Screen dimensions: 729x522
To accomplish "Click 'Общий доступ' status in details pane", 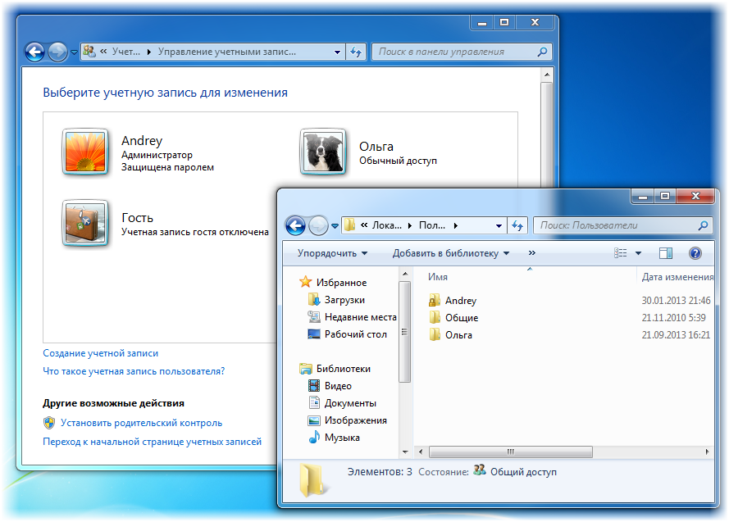I will [523, 472].
